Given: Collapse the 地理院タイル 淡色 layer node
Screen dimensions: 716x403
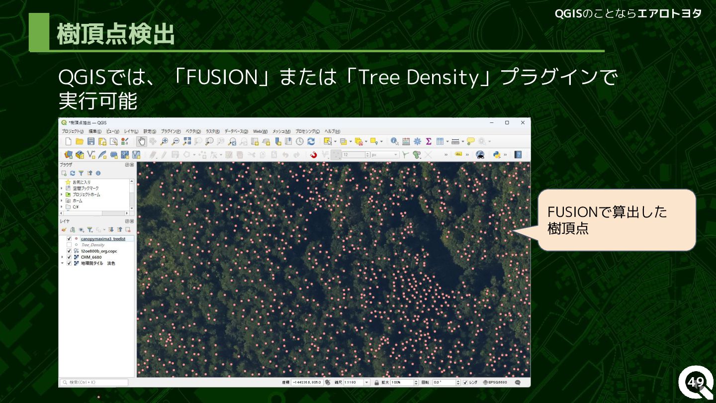Looking at the screenshot, I should click(62, 263).
